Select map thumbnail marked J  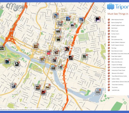pyautogui.click(x=47, y=87)
